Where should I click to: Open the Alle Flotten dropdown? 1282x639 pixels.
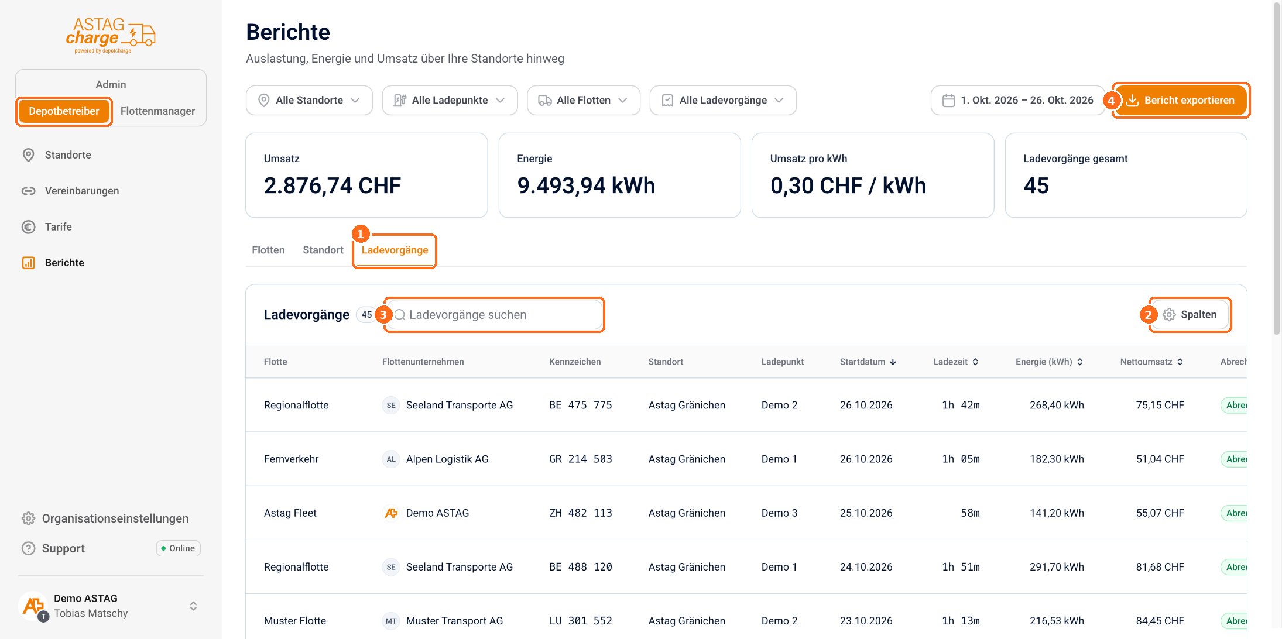tap(584, 101)
